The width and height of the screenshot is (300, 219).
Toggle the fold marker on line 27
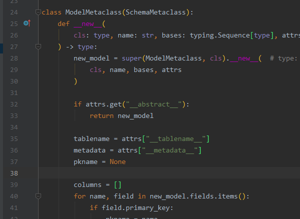pos(38,47)
